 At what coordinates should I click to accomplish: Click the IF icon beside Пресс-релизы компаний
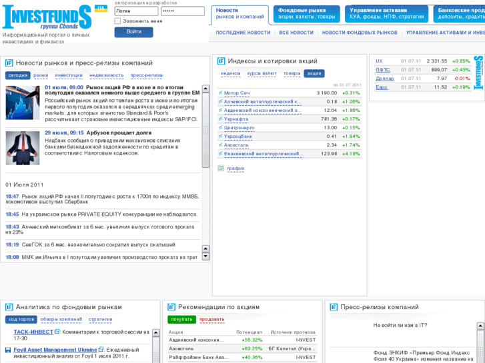(334, 307)
